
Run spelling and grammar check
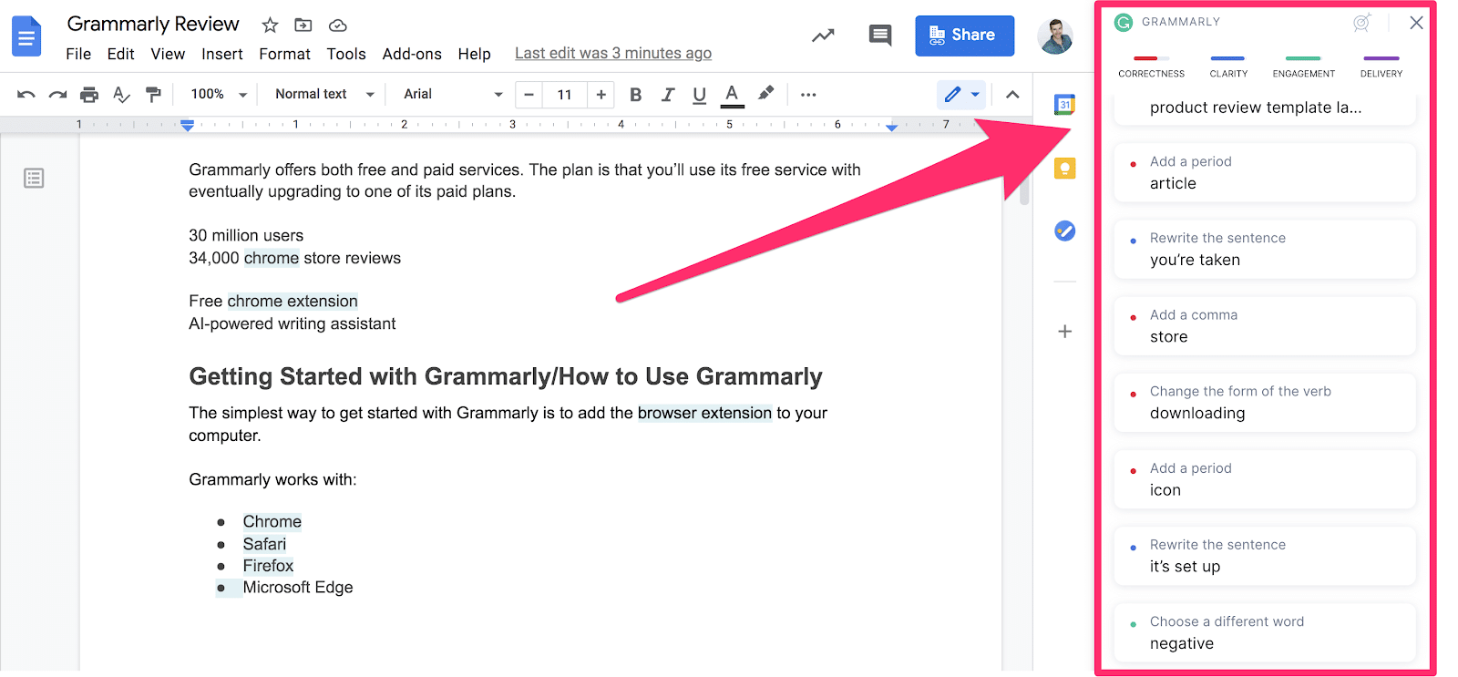click(x=121, y=94)
